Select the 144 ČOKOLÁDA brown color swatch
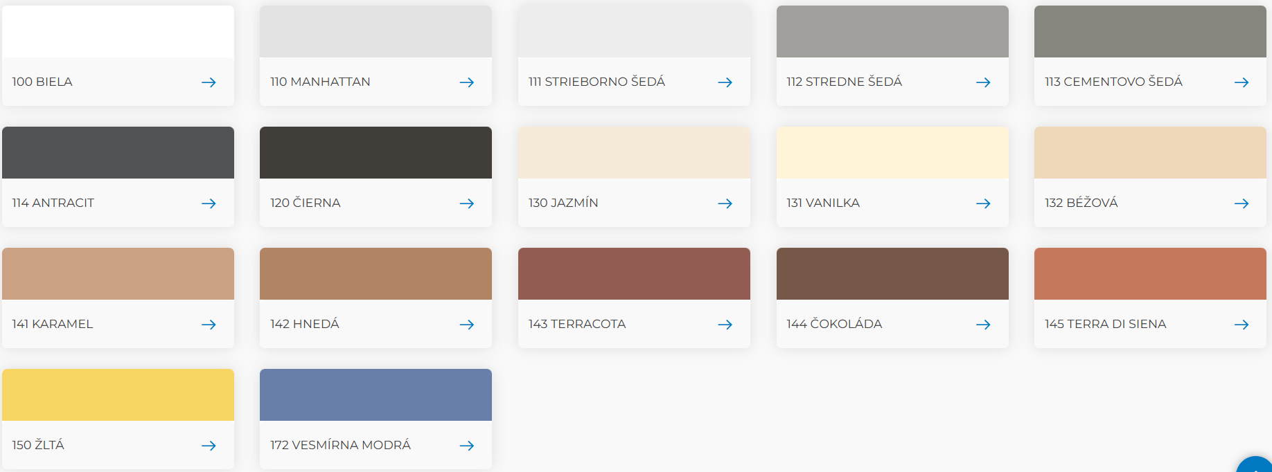1272x472 pixels. [892, 274]
